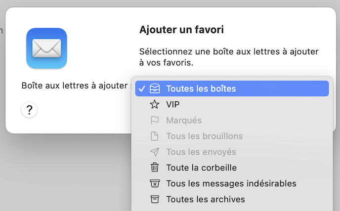Click the Mail envelope app icon

point(46,48)
